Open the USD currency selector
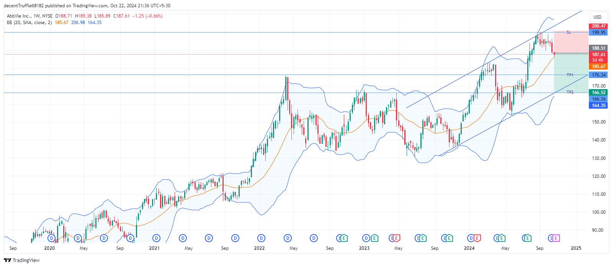This screenshot has height=267, width=613. point(597,17)
